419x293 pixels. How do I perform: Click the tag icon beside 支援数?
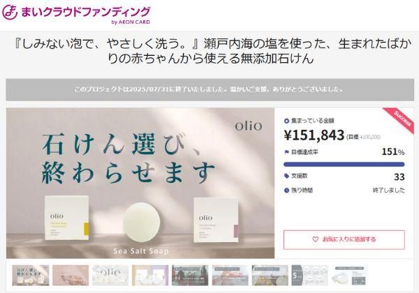tap(286, 176)
